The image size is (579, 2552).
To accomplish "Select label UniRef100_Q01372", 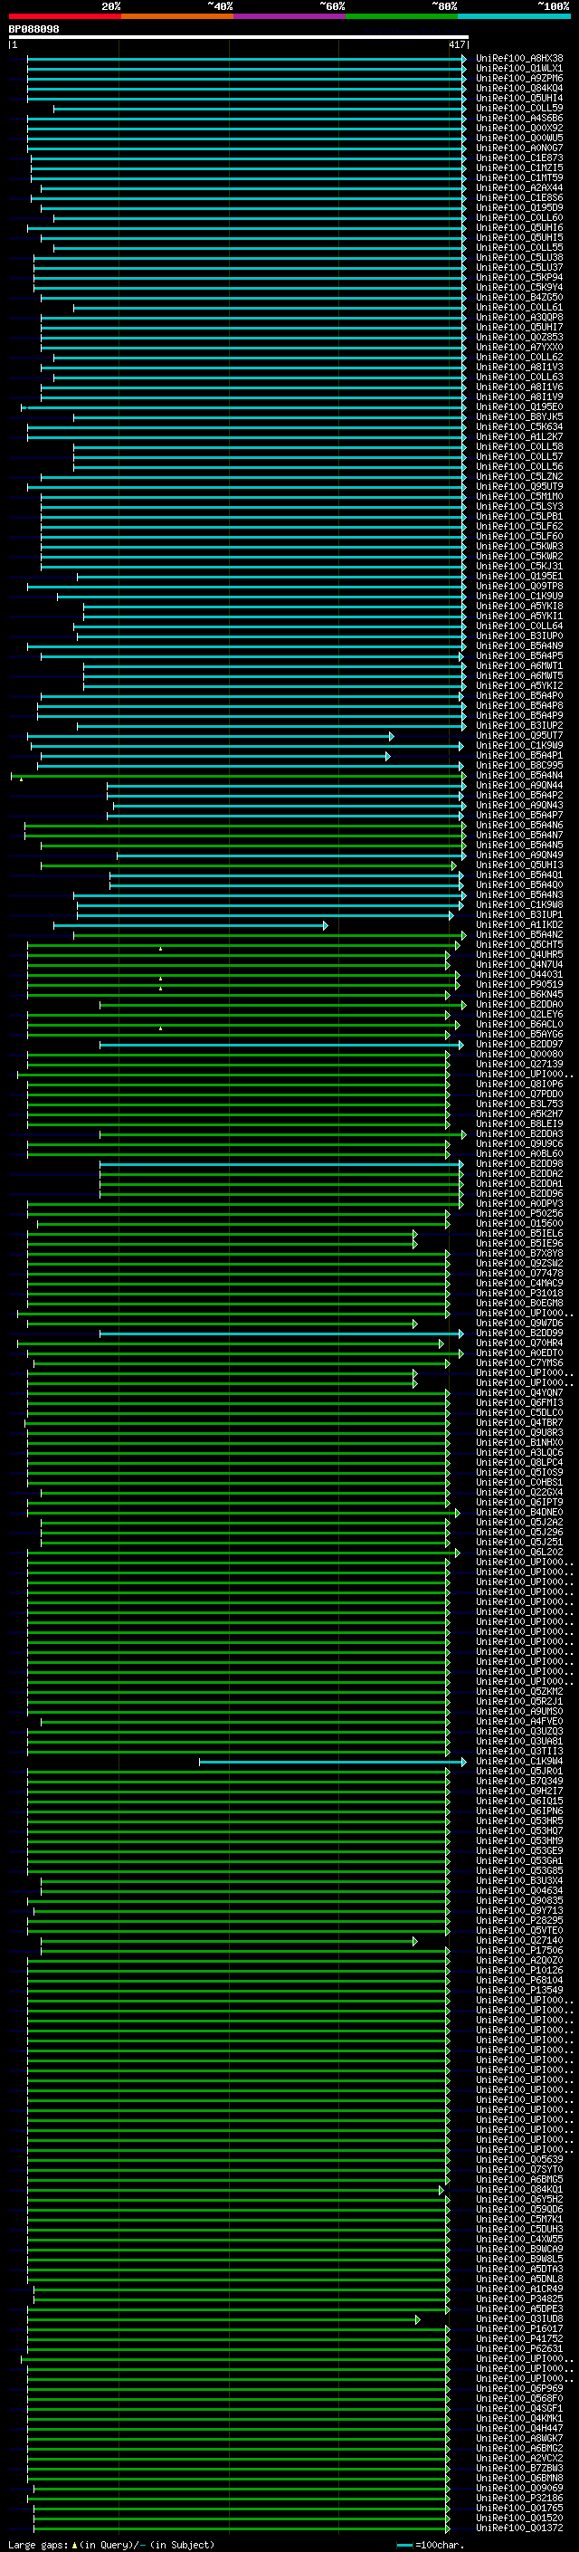I will tap(519, 2528).
